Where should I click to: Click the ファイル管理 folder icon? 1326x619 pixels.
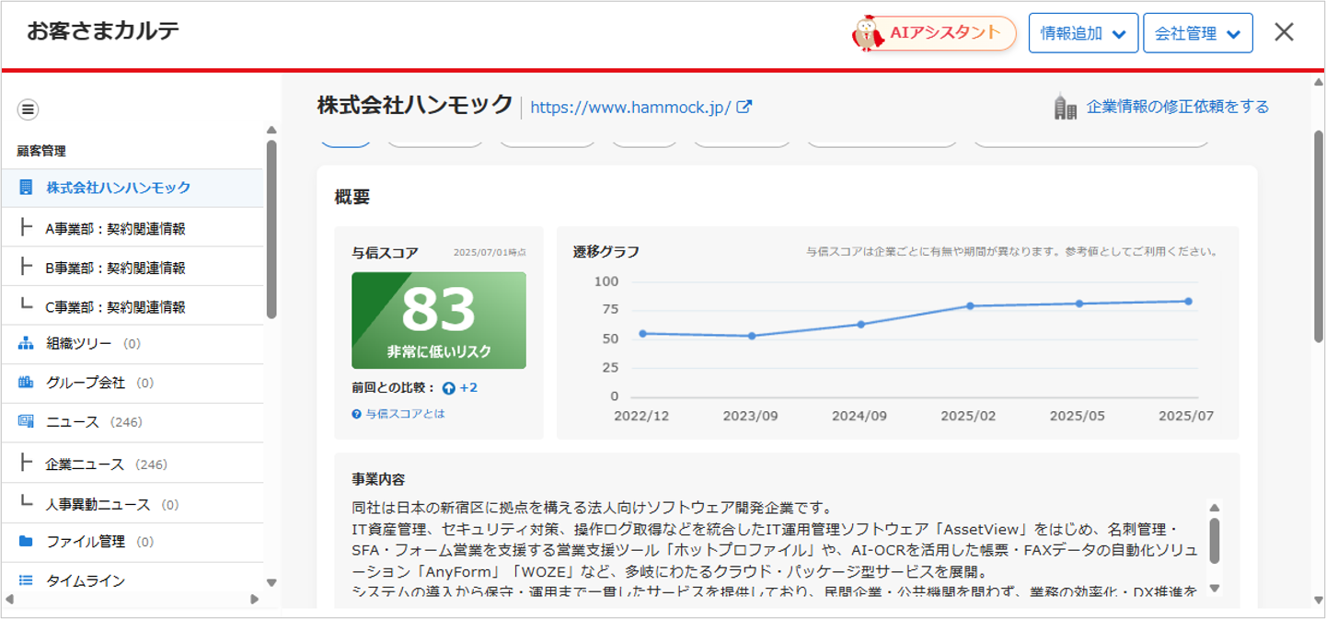(26, 542)
